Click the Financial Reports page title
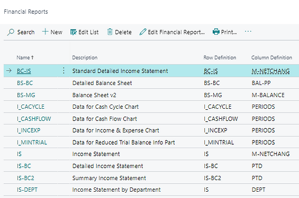Screen dimensions: 299x198 [26, 12]
